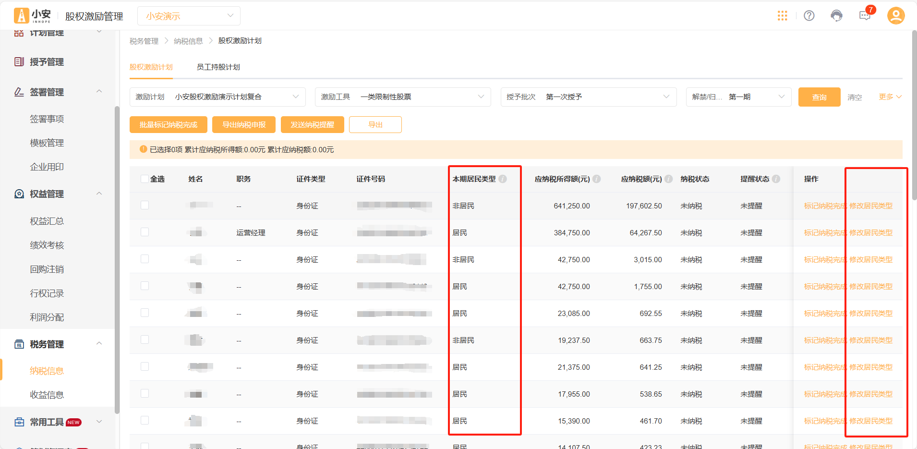Open 签署事项 in sidebar
The width and height of the screenshot is (917, 449).
pos(47,119)
